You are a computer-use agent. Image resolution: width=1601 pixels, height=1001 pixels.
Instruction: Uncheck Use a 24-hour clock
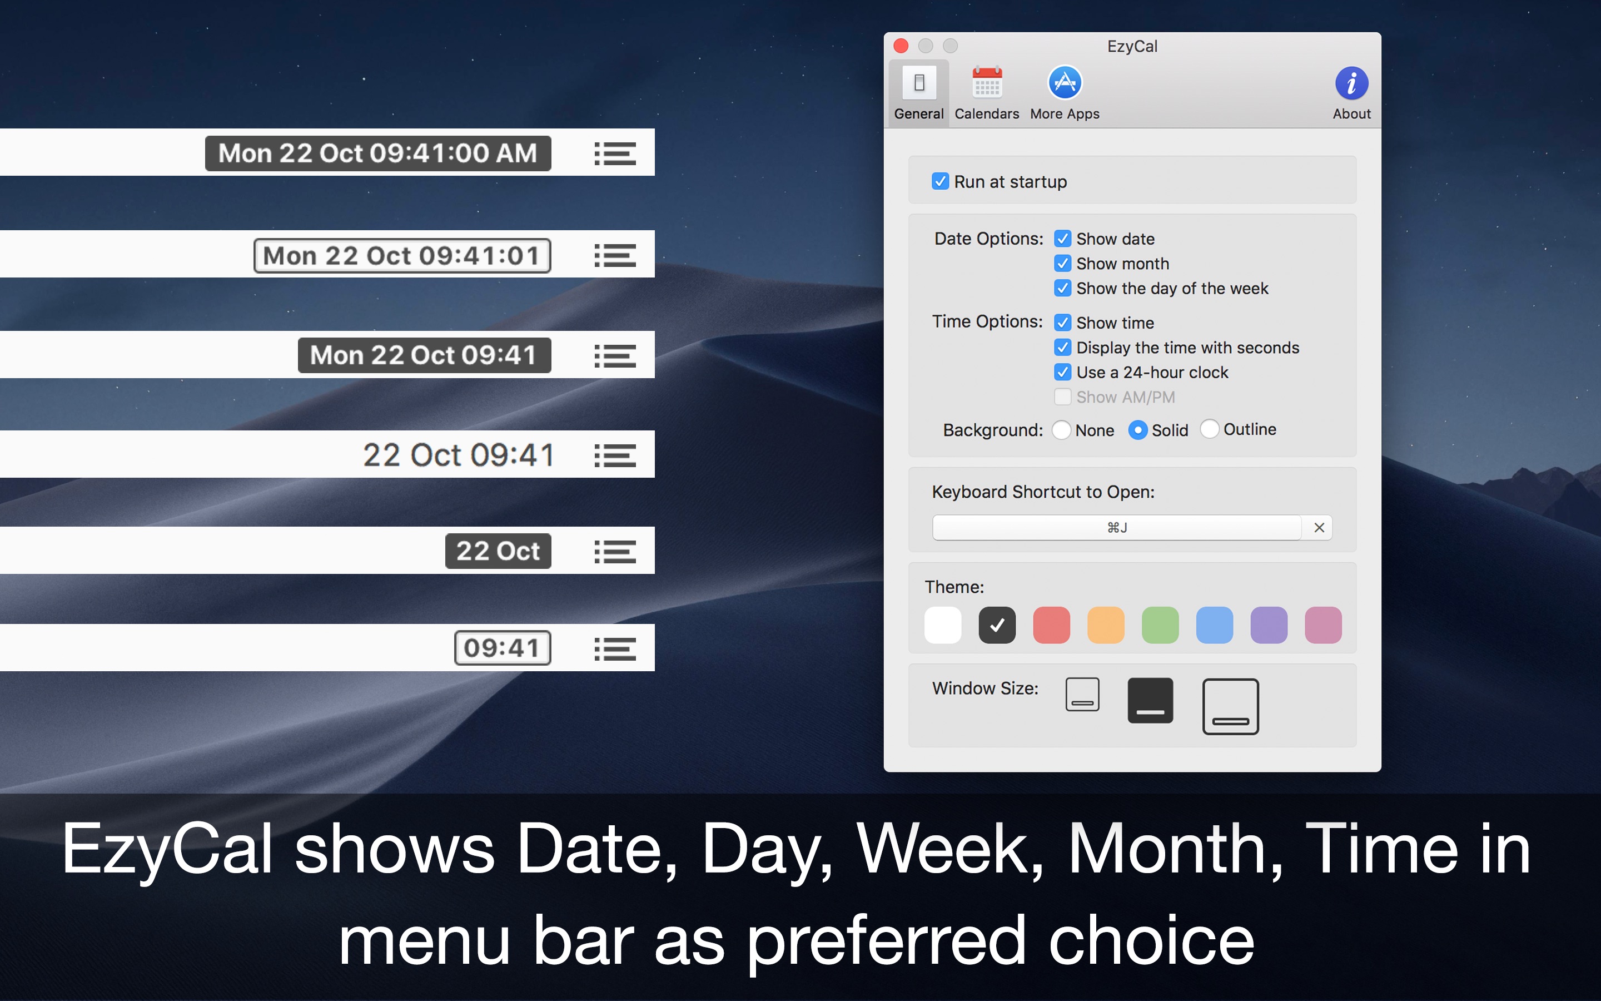(1062, 373)
